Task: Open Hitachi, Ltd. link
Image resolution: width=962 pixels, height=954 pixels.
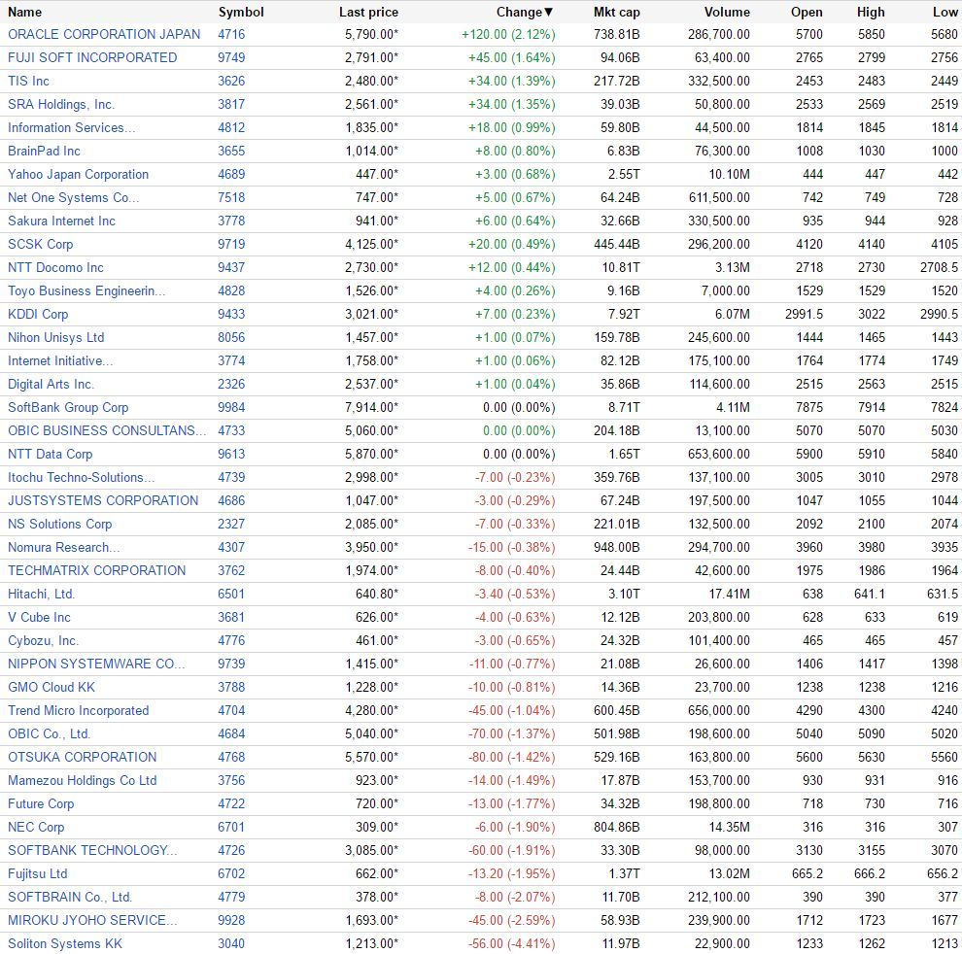Action: pos(41,594)
